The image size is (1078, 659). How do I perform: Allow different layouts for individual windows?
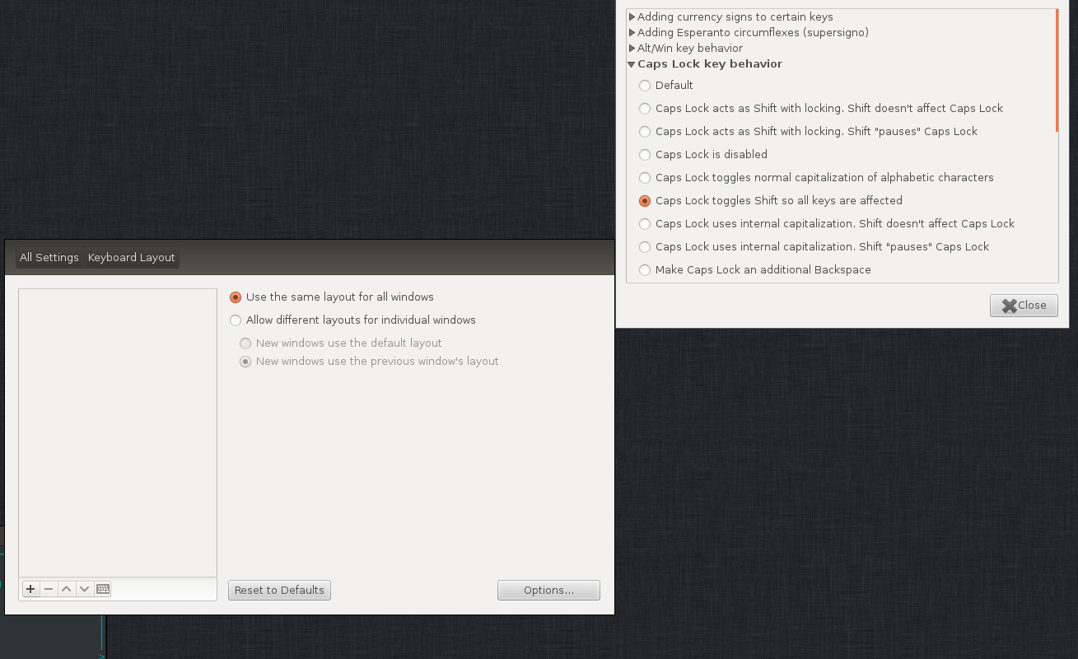pyautogui.click(x=236, y=320)
